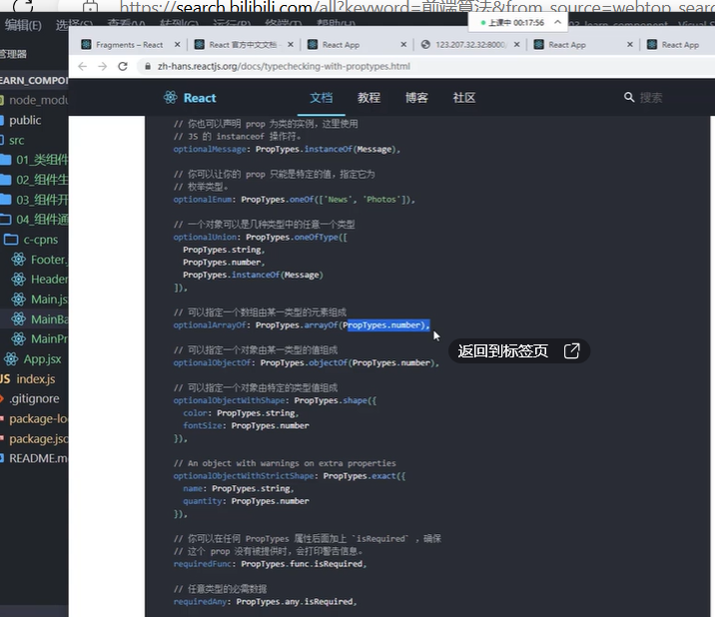Click the 搜索 search field
The width and height of the screenshot is (715, 617).
[x=651, y=98]
